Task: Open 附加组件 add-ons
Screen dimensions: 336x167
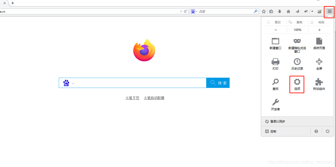Action: point(319,84)
